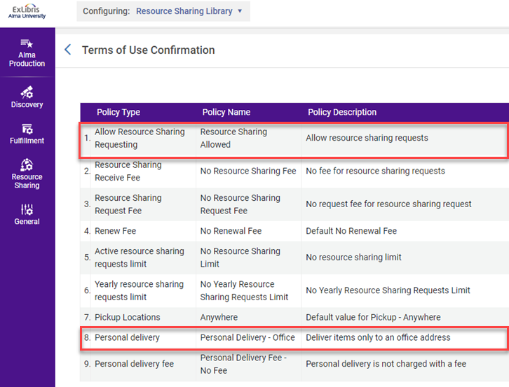Click the Pickup Locations policy row
509x387 pixels.
[127, 317]
